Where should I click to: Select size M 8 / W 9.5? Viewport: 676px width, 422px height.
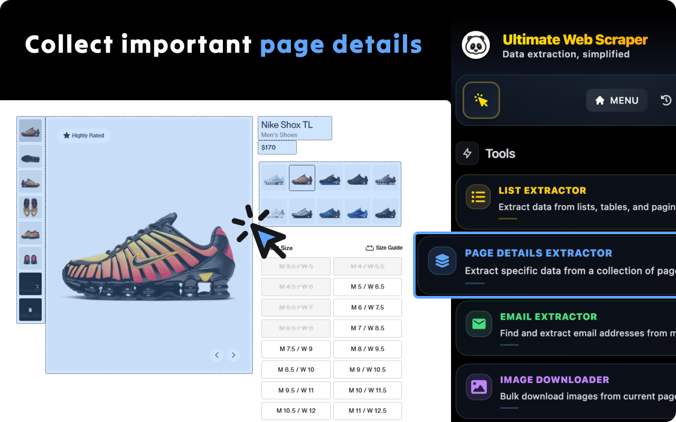[x=368, y=349]
